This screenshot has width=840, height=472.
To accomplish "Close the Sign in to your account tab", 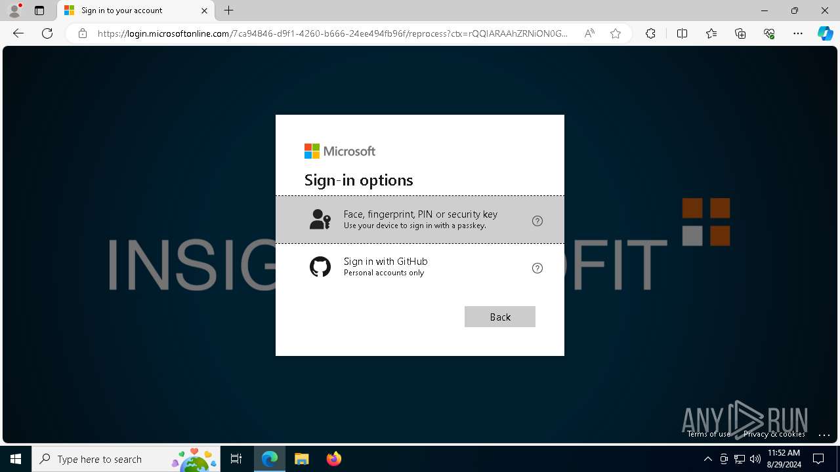I will [x=204, y=10].
